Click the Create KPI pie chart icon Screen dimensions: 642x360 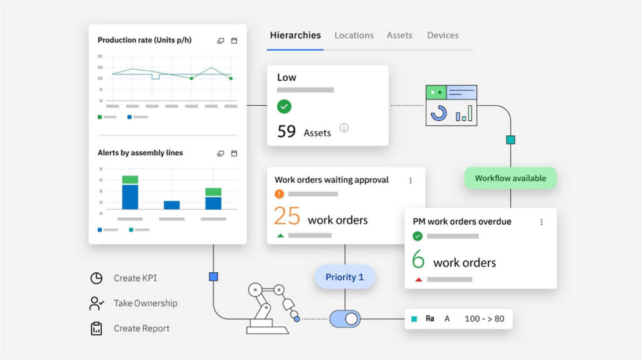tap(96, 278)
